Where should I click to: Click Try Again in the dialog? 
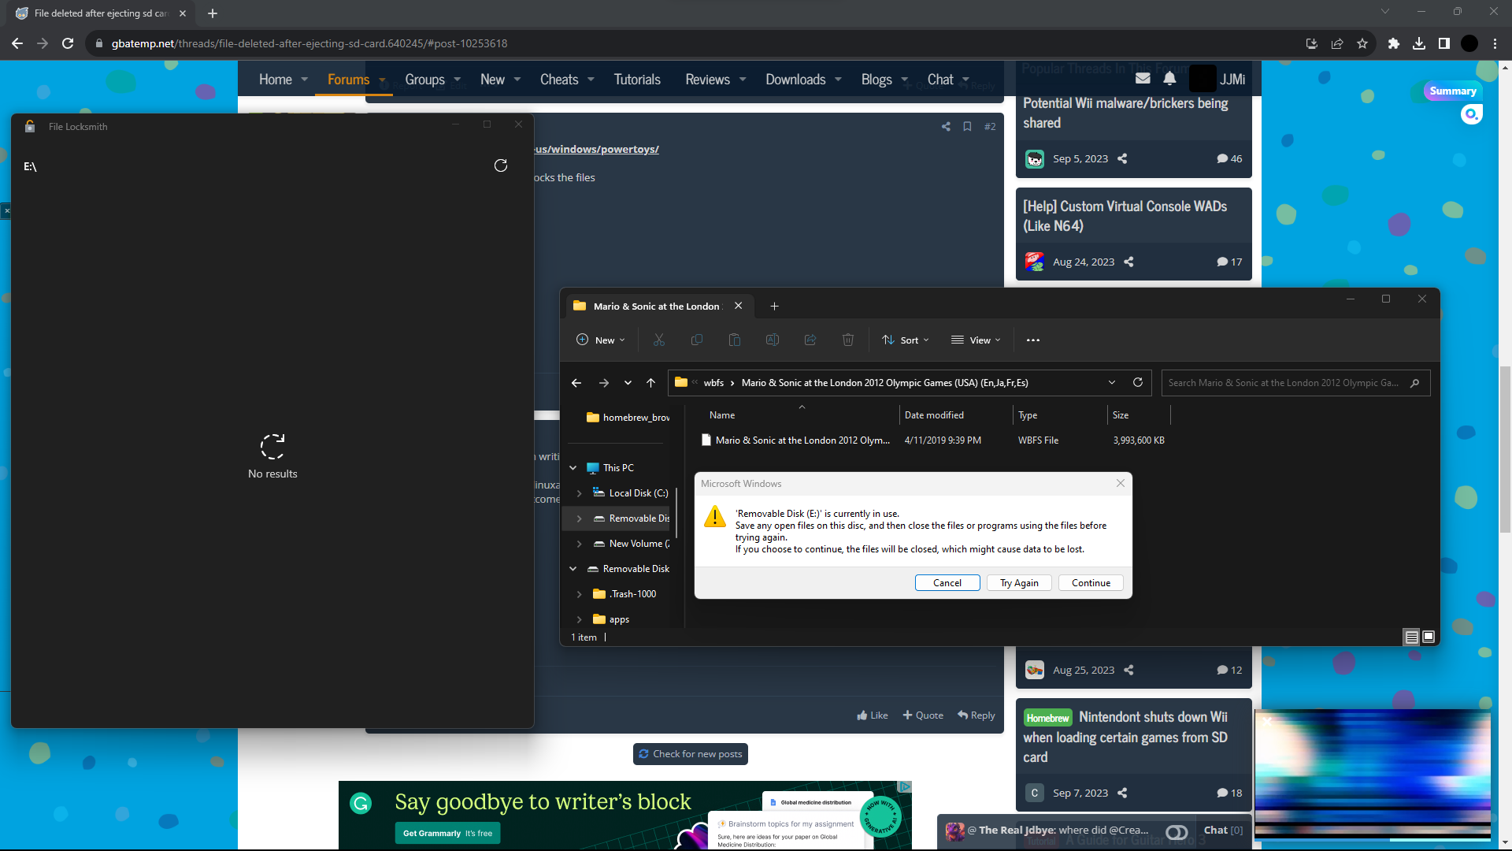pos(1019,583)
